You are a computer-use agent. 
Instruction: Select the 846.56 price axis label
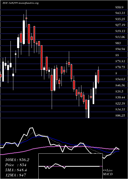120,85
